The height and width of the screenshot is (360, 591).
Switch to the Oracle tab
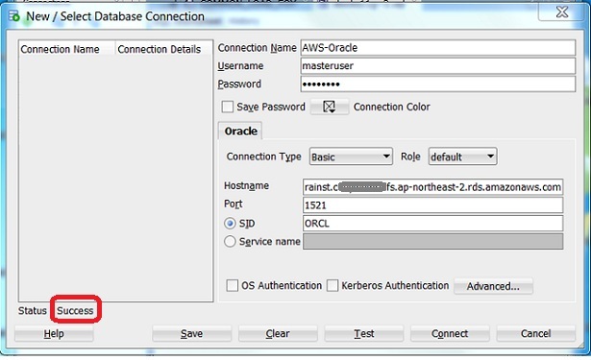(240, 132)
